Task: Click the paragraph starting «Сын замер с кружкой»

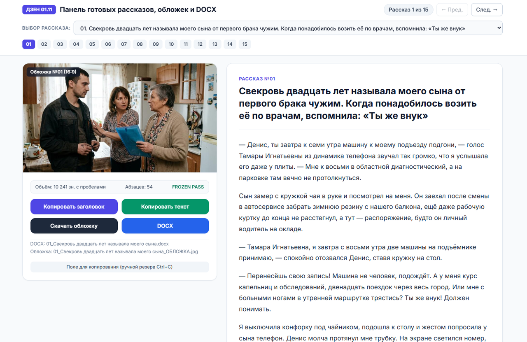Action: pyautogui.click(x=364, y=212)
